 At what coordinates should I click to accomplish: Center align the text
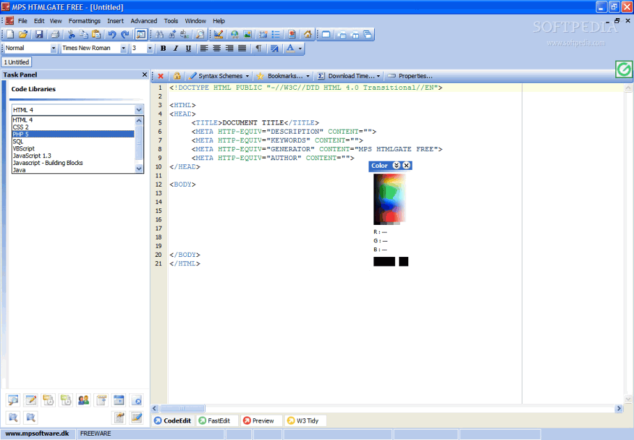click(217, 48)
